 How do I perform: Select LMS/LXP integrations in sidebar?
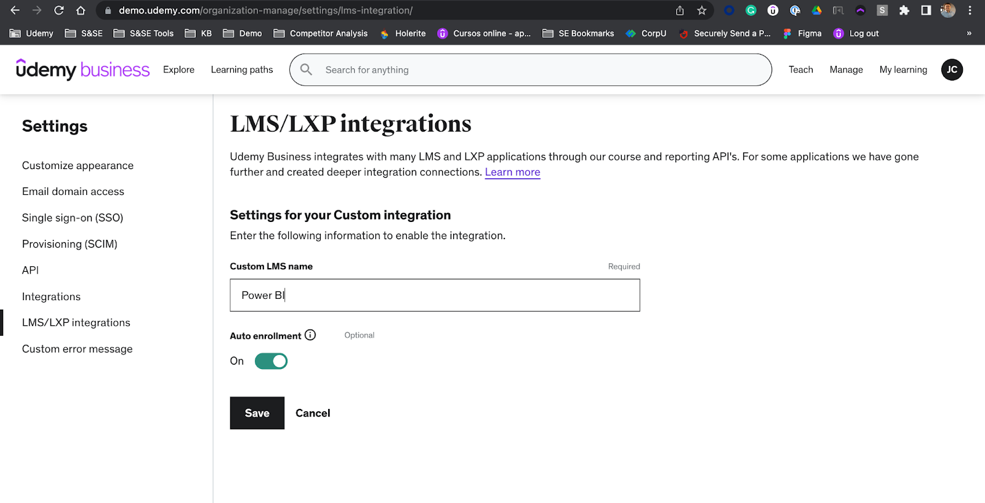point(76,322)
